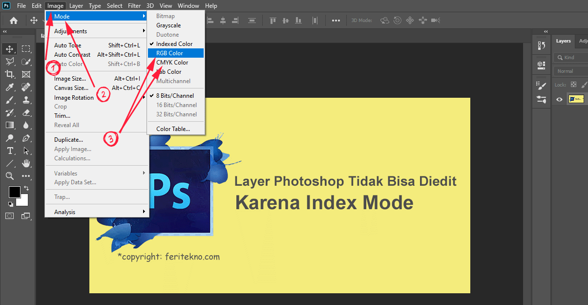Select the Frame tool
The height and width of the screenshot is (305, 588).
[26, 74]
